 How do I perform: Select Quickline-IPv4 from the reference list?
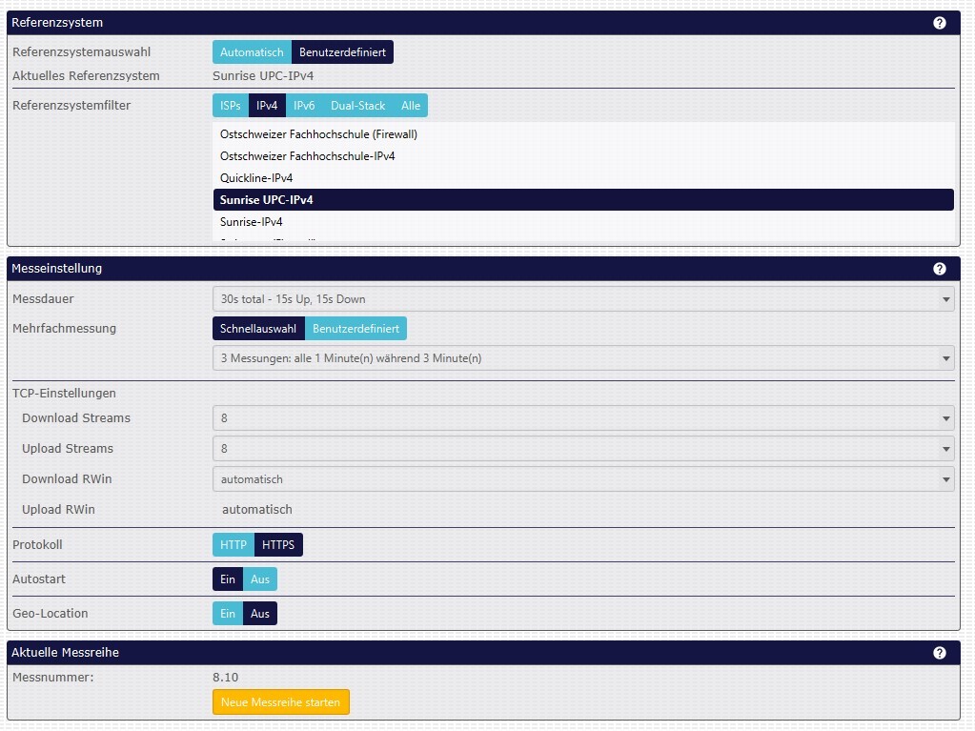coord(256,178)
